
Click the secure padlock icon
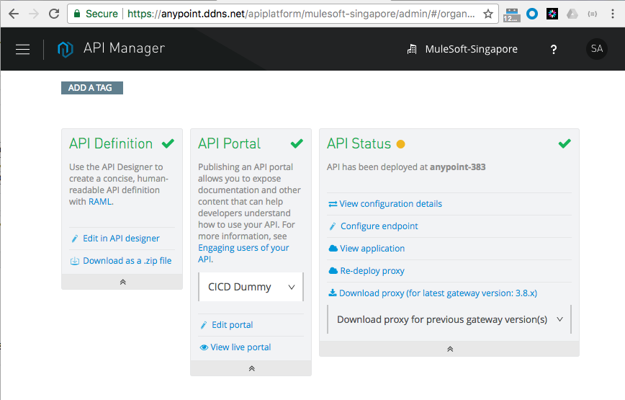click(77, 14)
